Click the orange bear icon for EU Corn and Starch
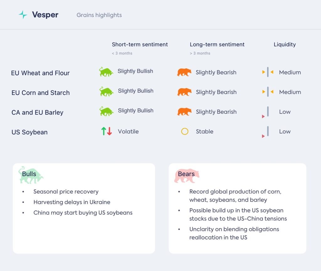 click(184, 92)
